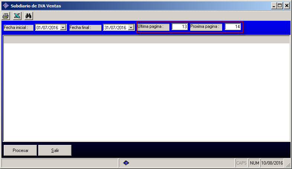
Task: Expand the Fecha inicial date dropdown
Action: point(63,27)
